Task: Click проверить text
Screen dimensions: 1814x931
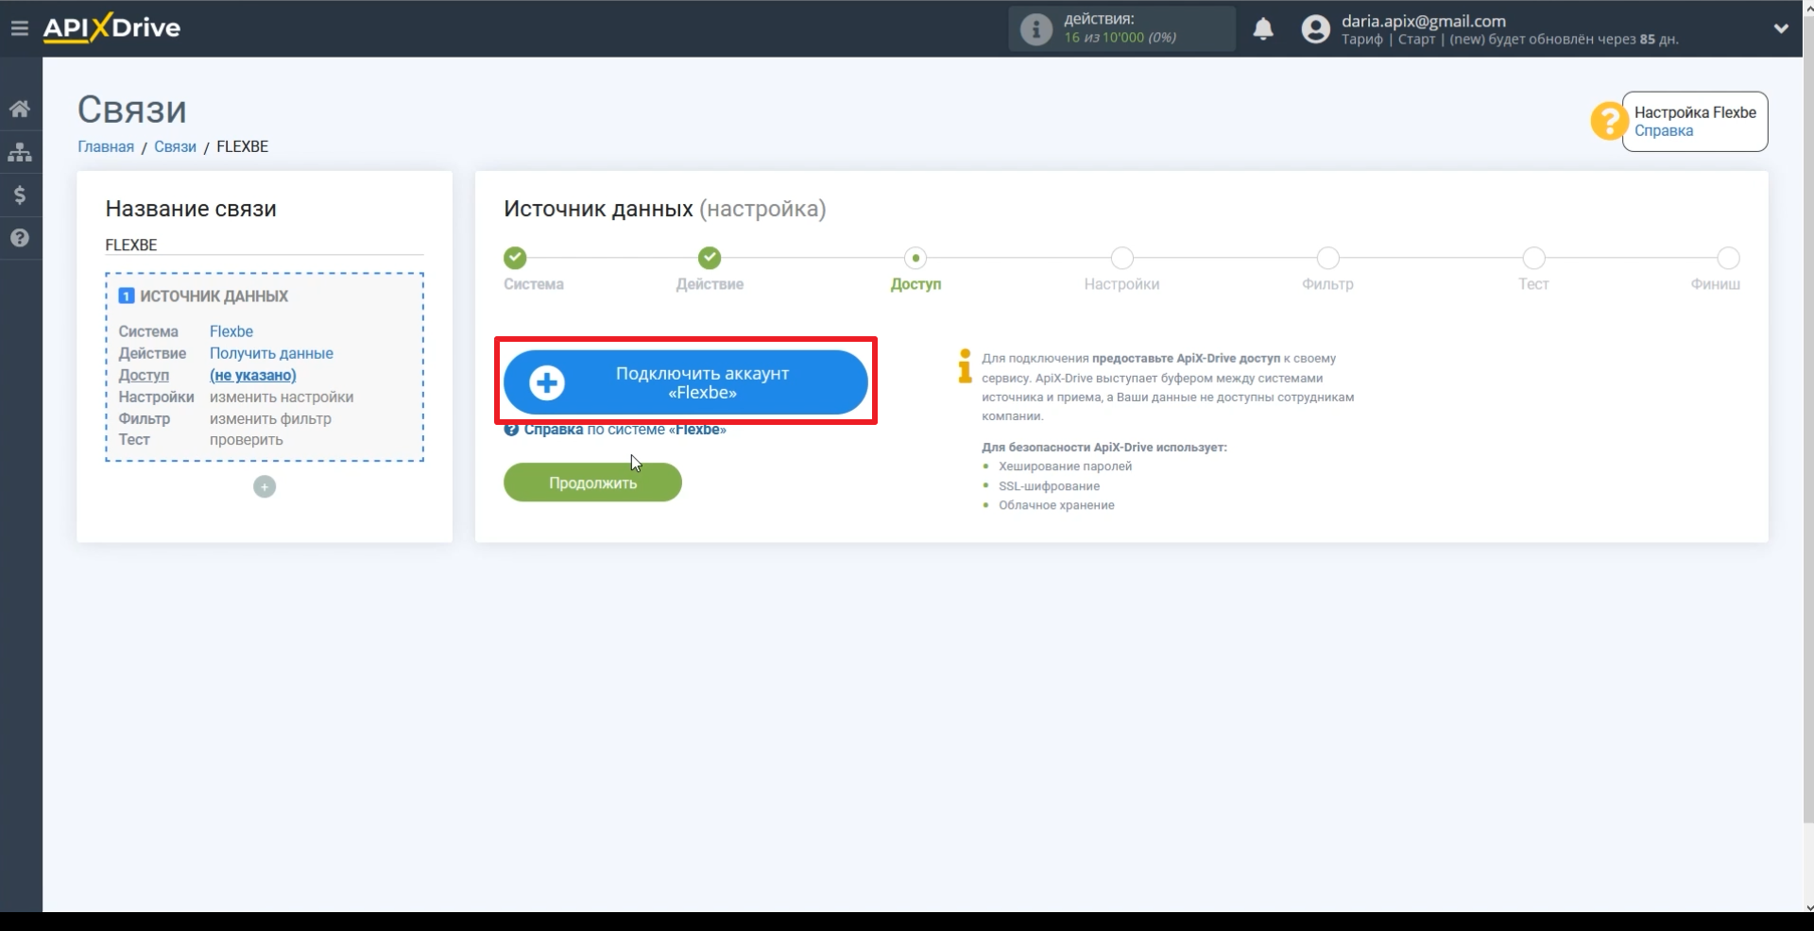Action: click(246, 440)
